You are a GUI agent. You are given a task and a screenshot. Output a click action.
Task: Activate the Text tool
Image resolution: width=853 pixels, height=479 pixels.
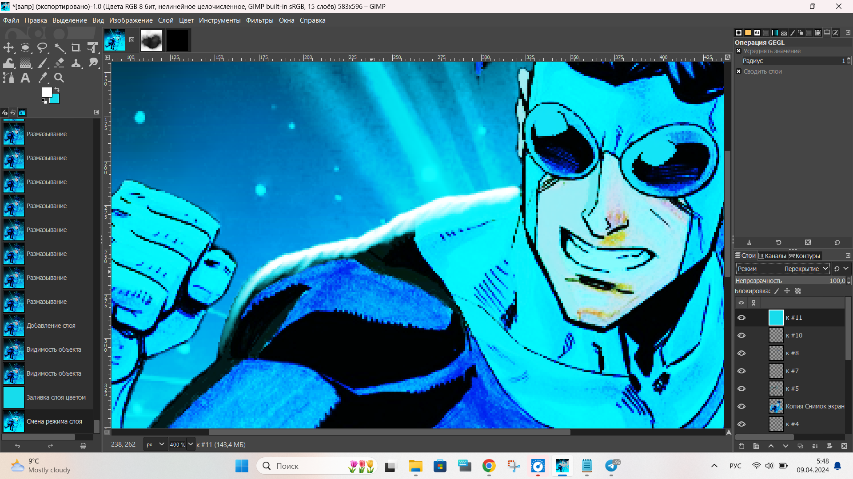[x=25, y=78]
